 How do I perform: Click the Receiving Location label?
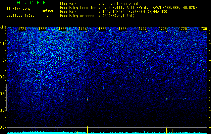click(x=78, y=8)
